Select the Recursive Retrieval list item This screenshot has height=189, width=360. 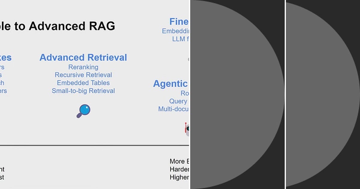[83, 75]
